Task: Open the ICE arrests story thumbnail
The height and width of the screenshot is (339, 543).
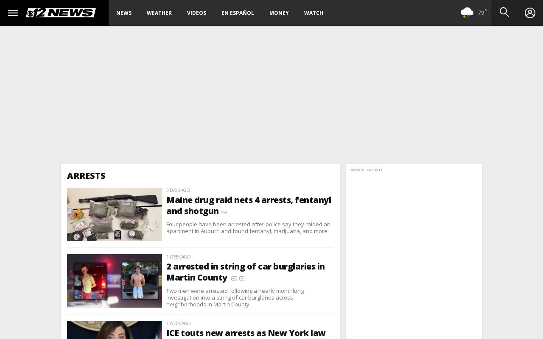Action: click(115, 330)
